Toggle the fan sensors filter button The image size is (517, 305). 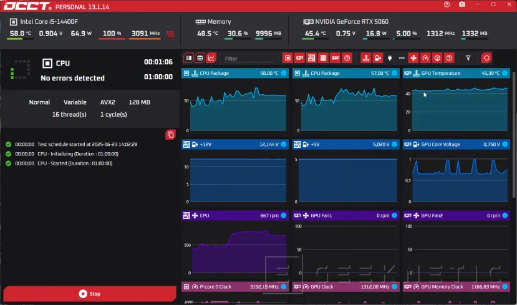[x=413, y=58]
